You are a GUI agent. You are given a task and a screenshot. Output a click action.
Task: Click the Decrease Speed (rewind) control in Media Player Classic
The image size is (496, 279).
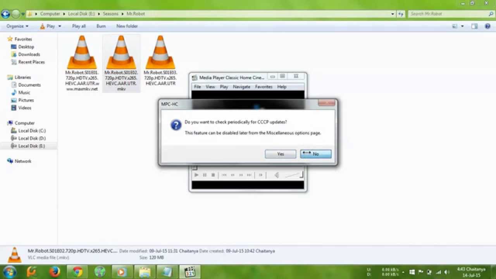click(x=232, y=175)
